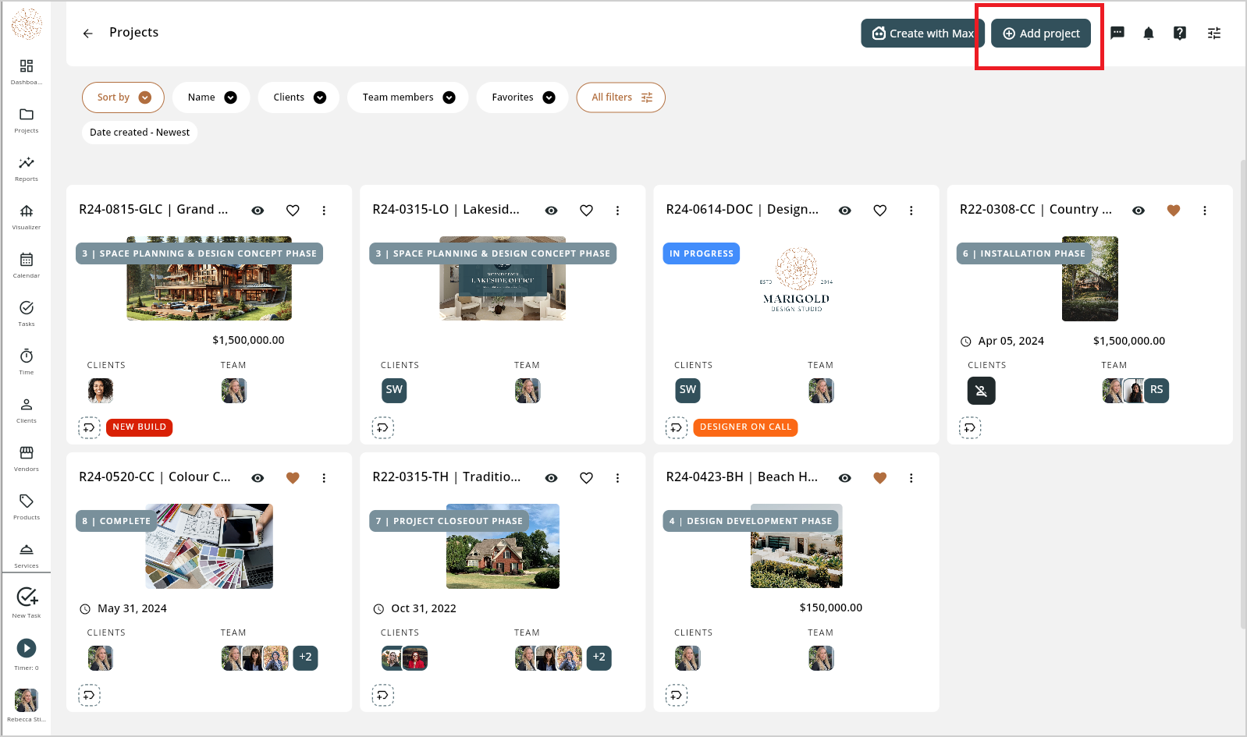Open the Marigold Design Studio thumbnail
This screenshot has height=737, width=1247.
[796, 279]
